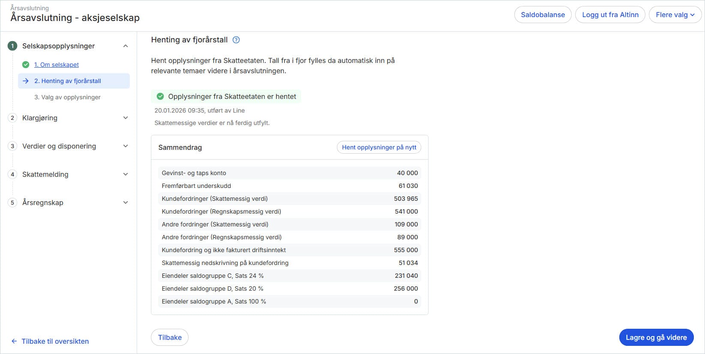Click the back arrow icon for oversikten
This screenshot has width=705, height=354.
pos(14,341)
